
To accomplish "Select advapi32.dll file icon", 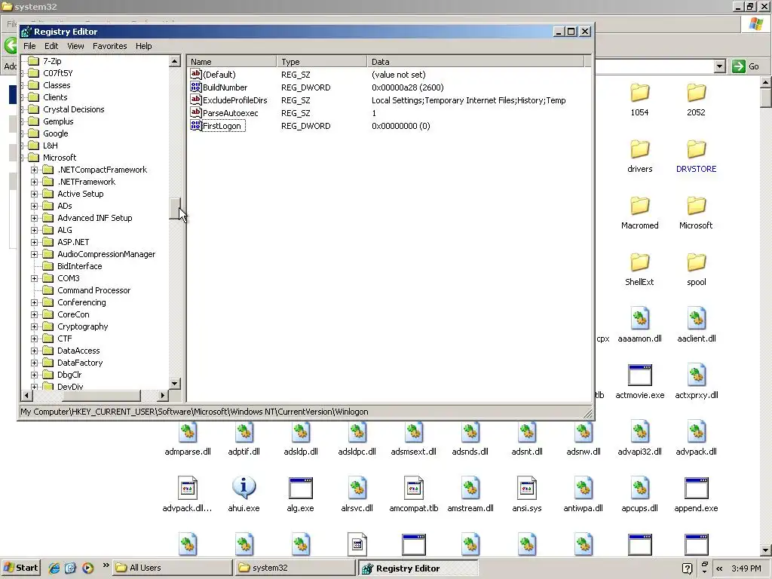I will pyautogui.click(x=639, y=432).
